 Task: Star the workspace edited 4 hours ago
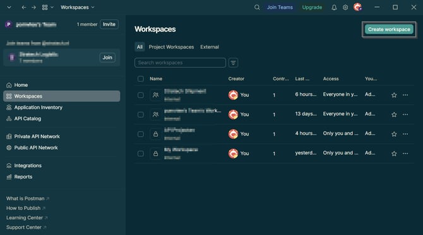click(x=394, y=134)
